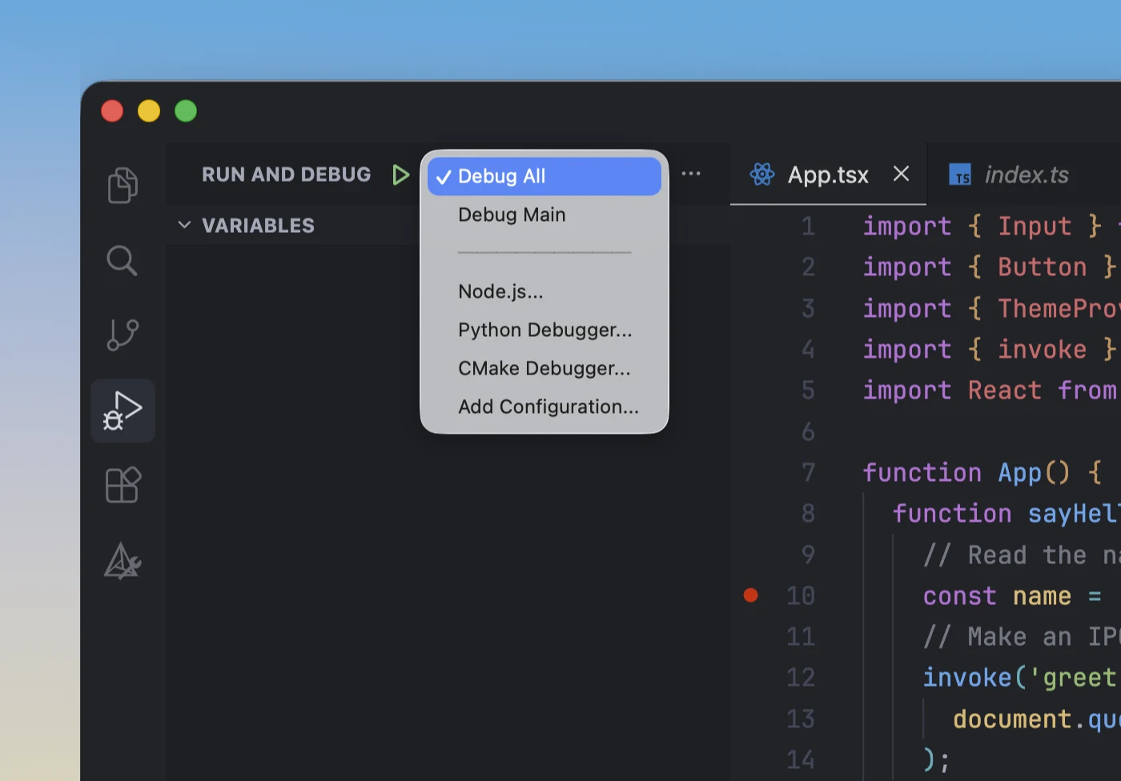1121x781 pixels.
Task: Click the React icon on the App.tsx tab
Action: click(761, 174)
